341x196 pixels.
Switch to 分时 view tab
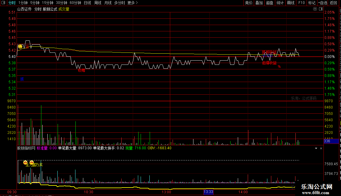pyautogui.click(x=12, y=3)
